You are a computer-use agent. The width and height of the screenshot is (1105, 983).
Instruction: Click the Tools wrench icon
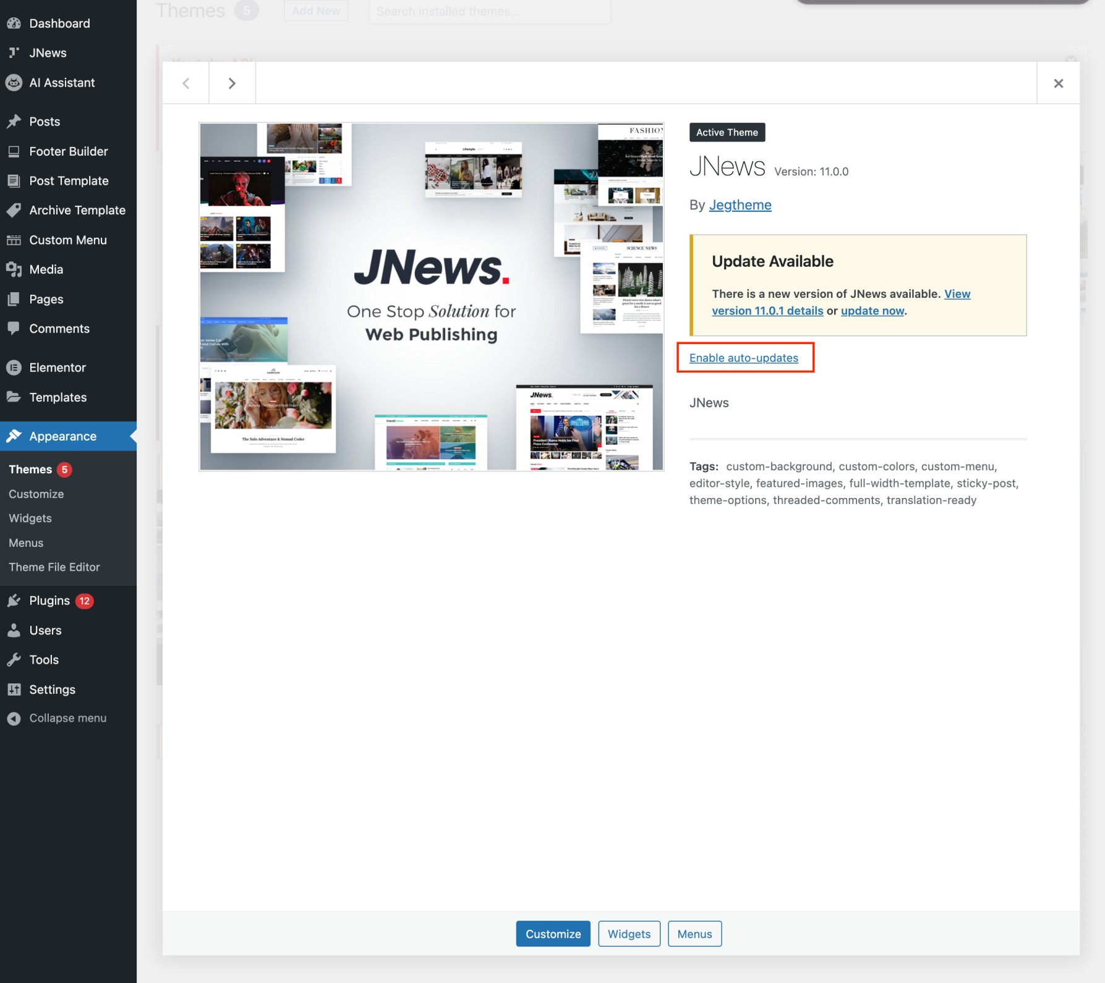tap(14, 660)
